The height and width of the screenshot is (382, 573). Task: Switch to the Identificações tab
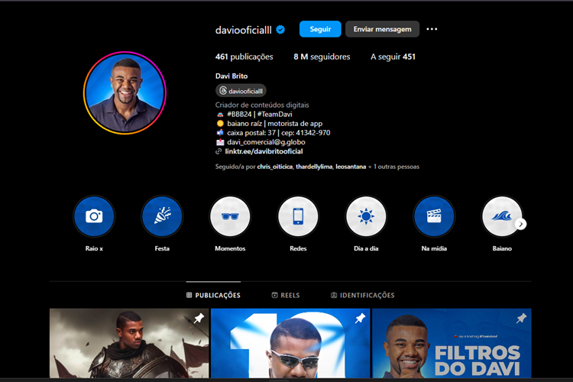pyautogui.click(x=362, y=295)
